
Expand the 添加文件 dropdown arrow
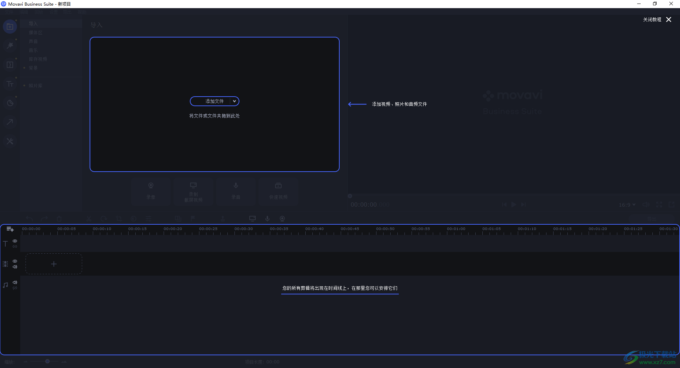[x=234, y=101]
